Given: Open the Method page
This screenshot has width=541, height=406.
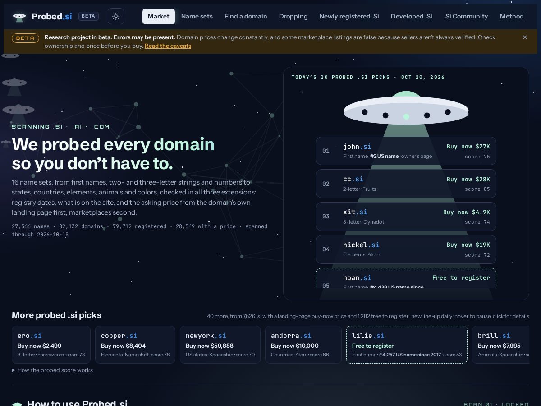Looking at the screenshot, I should (512, 16).
